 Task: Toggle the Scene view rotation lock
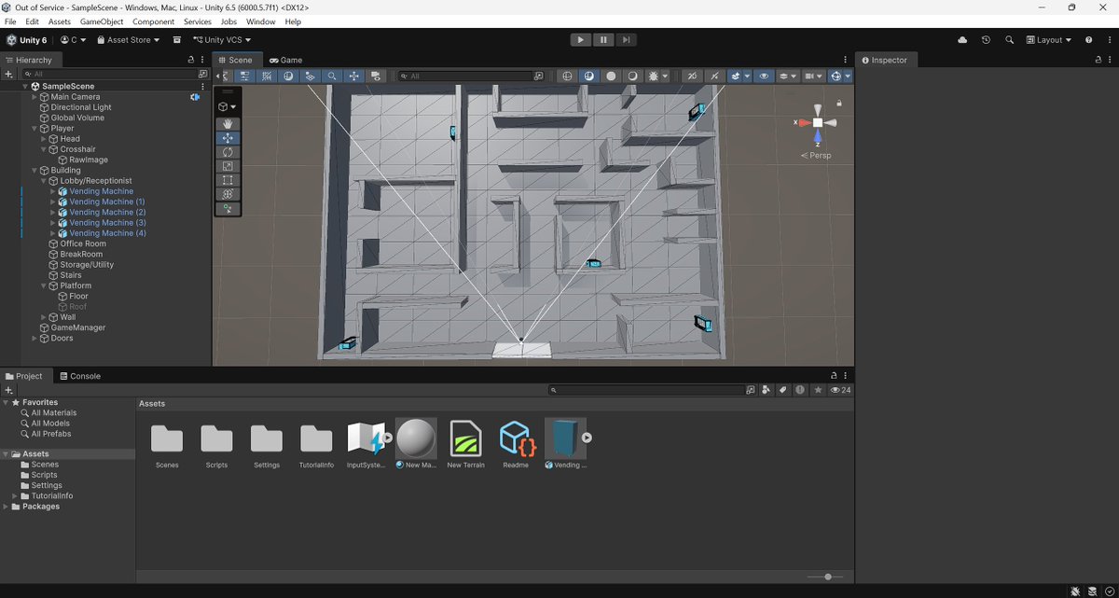839,103
